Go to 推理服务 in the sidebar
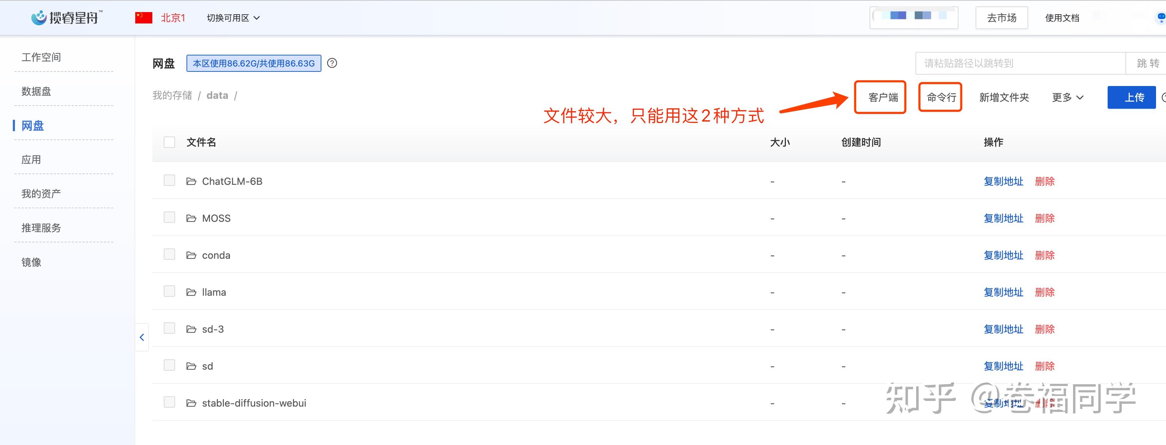The width and height of the screenshot is (1166, 445). point(41,228)
